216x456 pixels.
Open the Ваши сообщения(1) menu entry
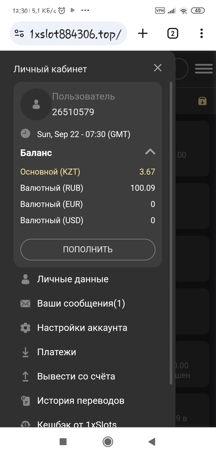81,304
